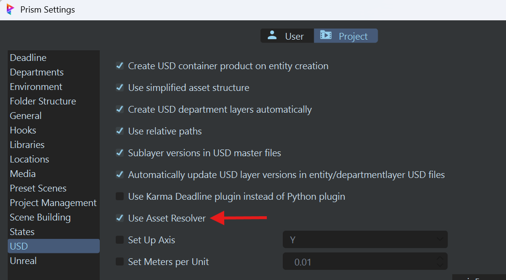Uncheck Sublayer versions in USD master files
Image resolution: width=506 pixels, height=280 pixels.
(x=120, y=153)
